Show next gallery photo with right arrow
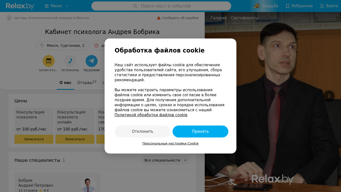 (329, 96)
